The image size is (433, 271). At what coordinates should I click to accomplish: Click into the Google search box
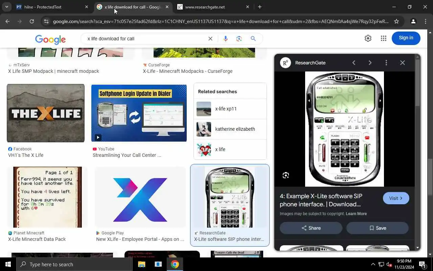click(x=145, y=39)
